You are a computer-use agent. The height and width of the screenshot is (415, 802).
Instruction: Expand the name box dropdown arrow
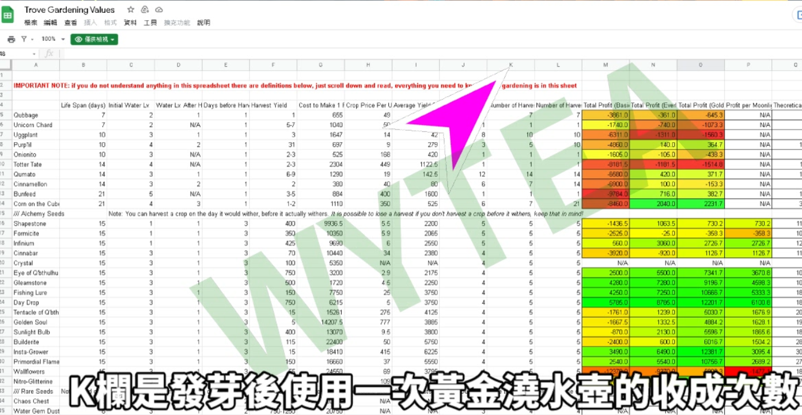[35, 54]
